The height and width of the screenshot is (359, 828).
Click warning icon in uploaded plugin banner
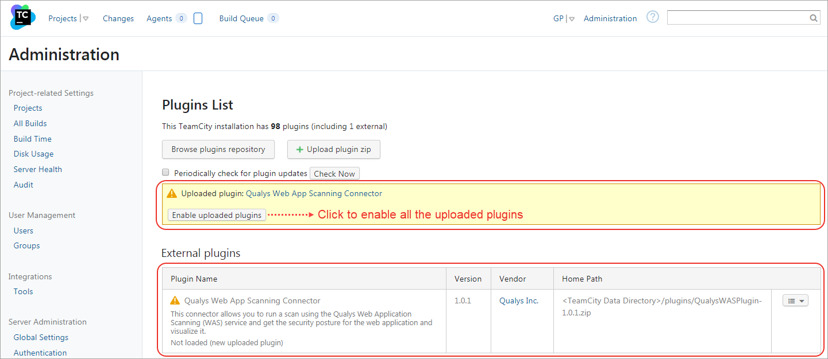point(172,194)
